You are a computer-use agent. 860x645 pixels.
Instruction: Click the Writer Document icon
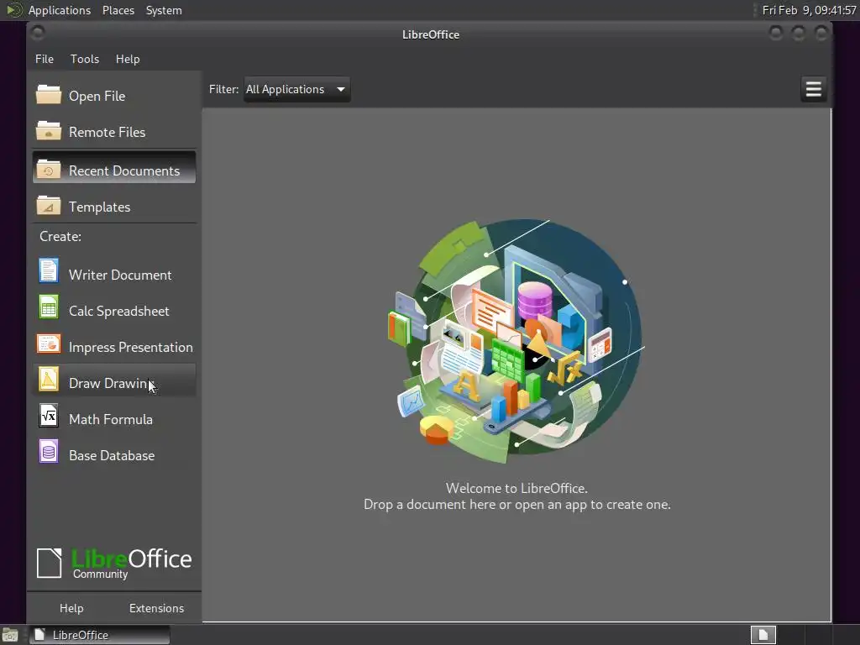point(48,271)
